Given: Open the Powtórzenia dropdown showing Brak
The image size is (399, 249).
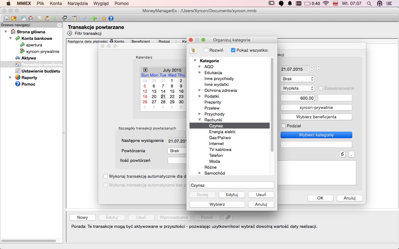Looking at the screenshot, I should coord(177,151).
